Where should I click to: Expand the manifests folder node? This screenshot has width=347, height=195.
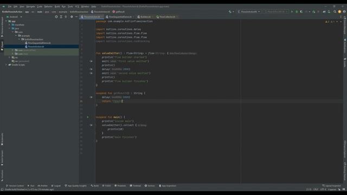(10, 25)
